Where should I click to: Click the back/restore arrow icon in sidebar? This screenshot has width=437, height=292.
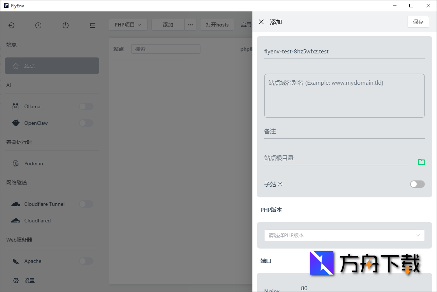tap(11, 25)
